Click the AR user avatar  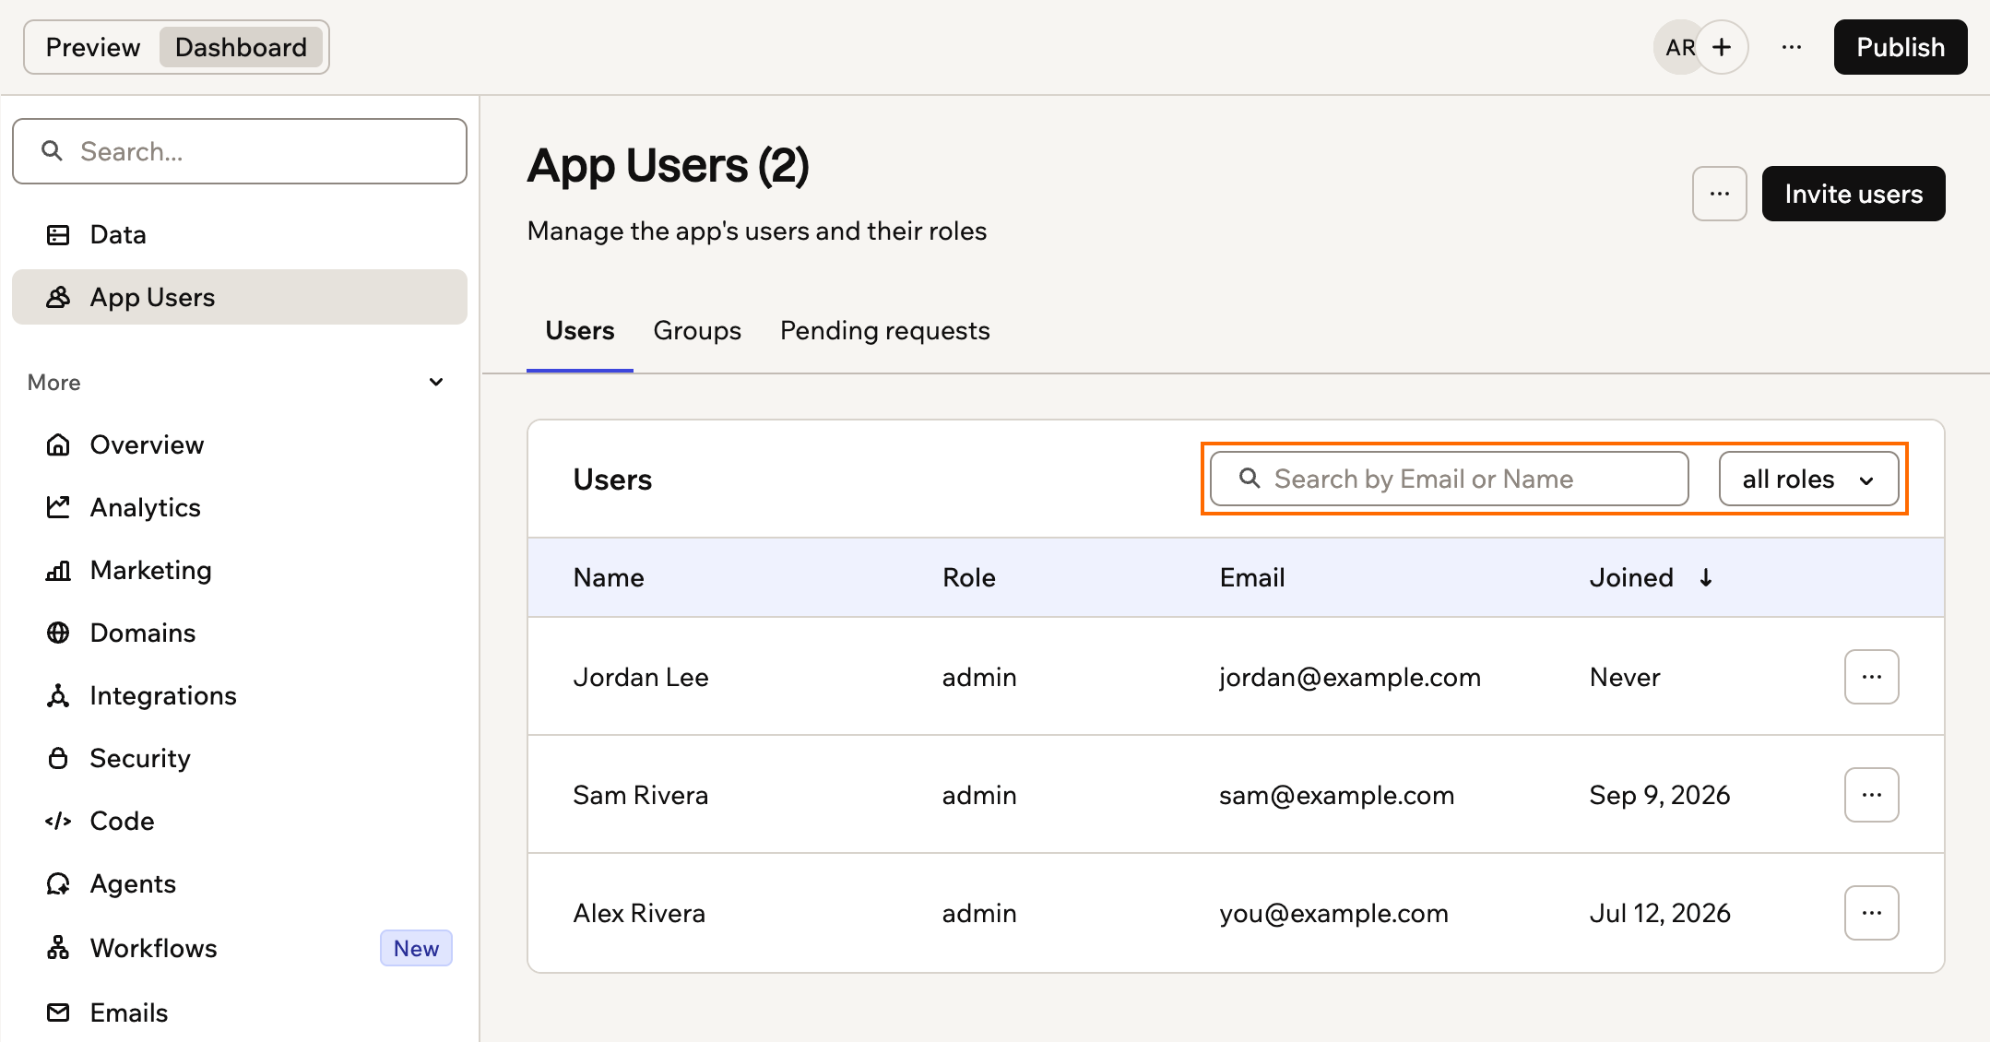click(x=1676, y=47)
